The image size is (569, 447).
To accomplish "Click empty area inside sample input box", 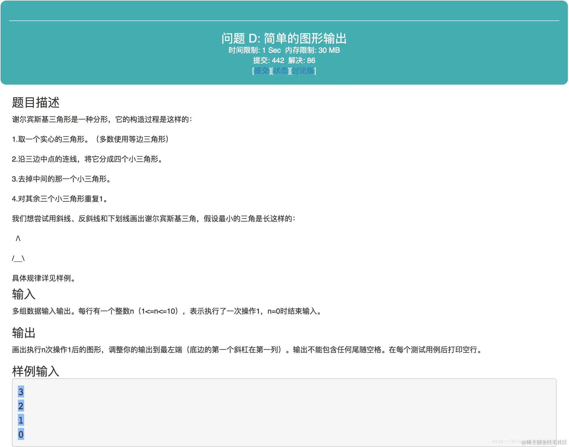I will (x=284, y=413).
